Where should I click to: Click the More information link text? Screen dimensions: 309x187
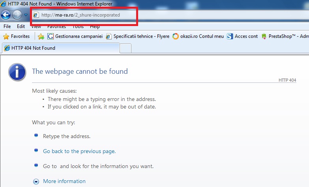click(x=64, y=181)
